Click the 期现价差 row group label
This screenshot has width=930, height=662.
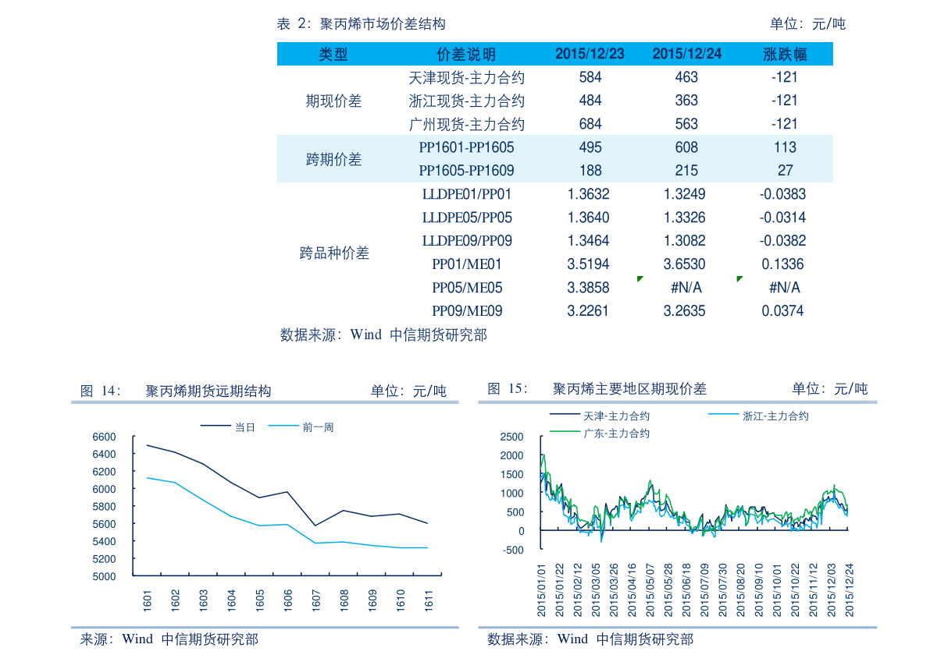[333, 101]
